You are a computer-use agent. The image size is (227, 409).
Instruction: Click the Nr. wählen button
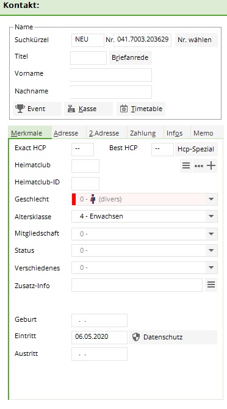(x=196, y=40)
